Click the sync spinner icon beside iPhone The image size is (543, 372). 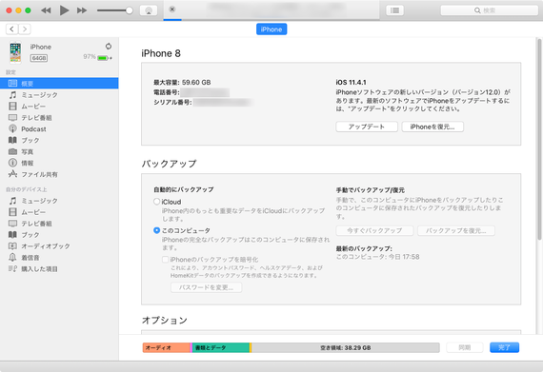click(x=109, y=47)
